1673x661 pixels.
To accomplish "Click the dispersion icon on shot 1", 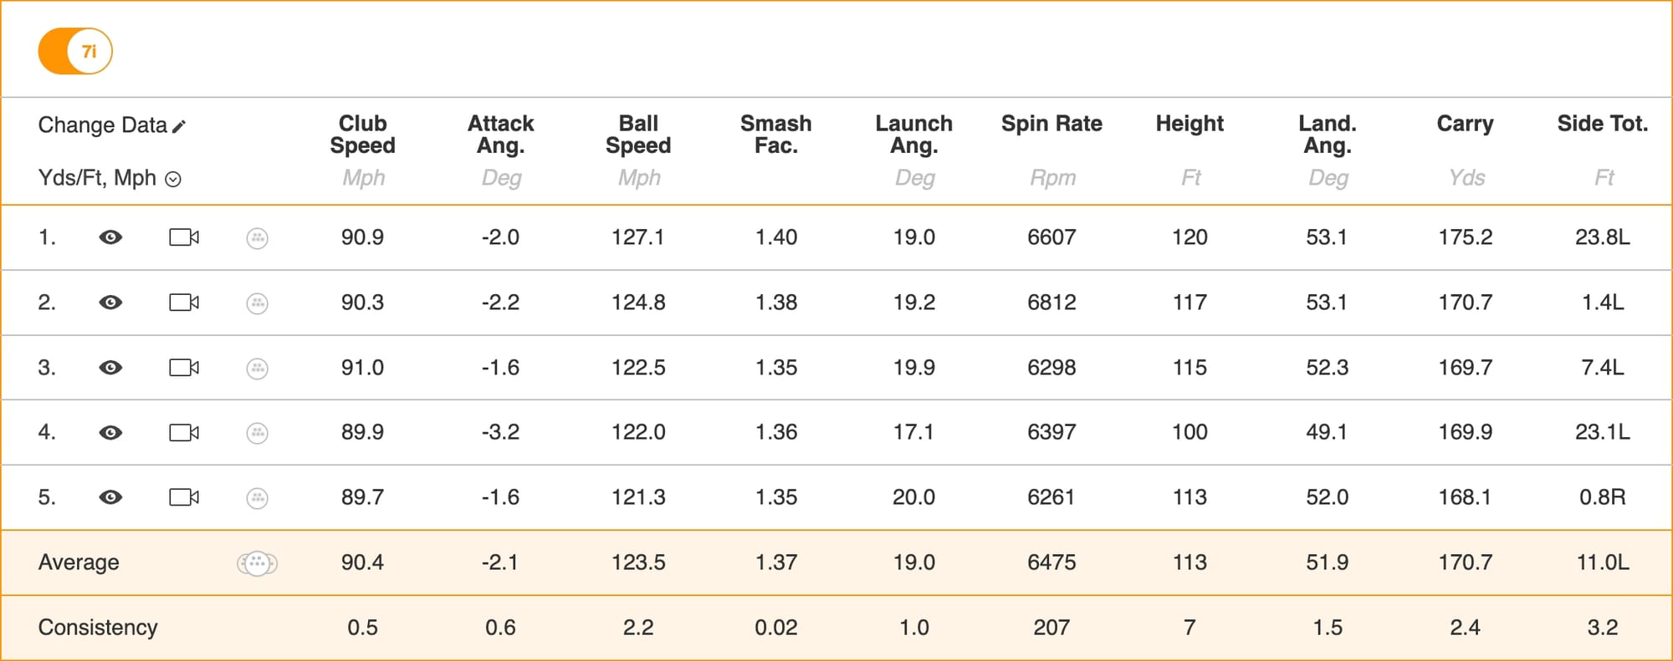I will coord(258,238).
